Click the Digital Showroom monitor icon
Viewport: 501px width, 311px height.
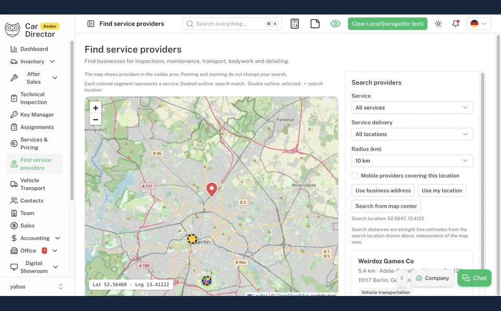13,267
